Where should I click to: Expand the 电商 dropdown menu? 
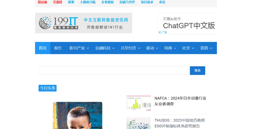click(x=170, y=48)
